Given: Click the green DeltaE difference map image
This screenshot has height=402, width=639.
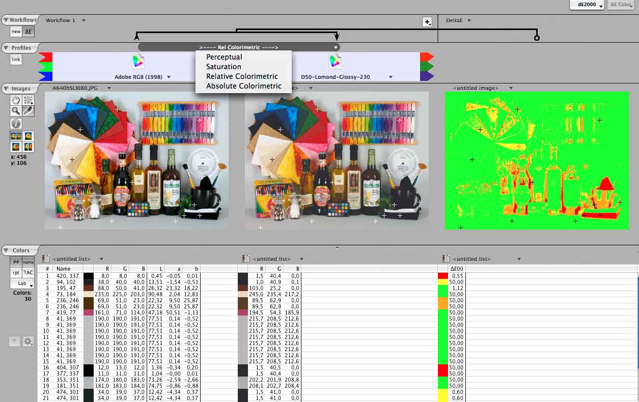Looking at the screenshot, I should pos(537,161).
